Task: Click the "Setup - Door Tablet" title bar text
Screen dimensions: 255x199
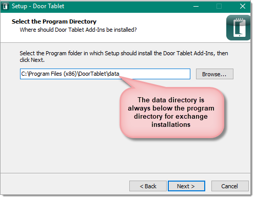Action: pos(38,6)
